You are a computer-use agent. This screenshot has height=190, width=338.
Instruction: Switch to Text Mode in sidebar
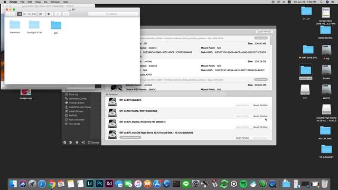pos(72,124)
